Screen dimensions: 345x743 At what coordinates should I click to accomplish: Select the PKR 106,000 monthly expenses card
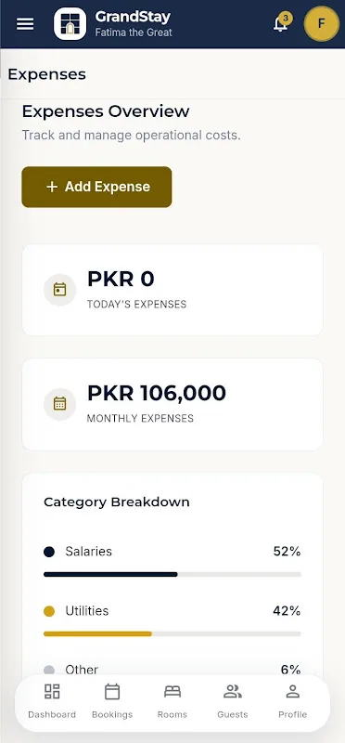pos(172,404)
